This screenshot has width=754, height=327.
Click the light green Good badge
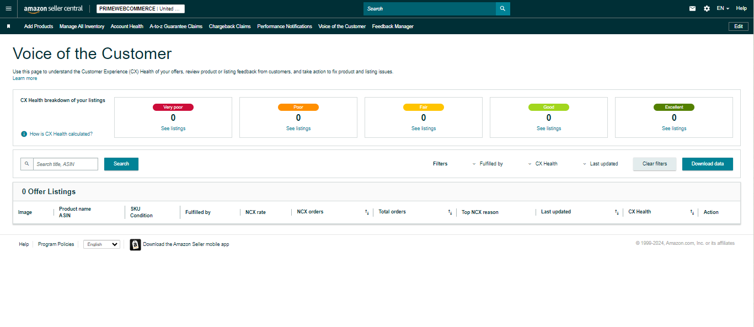point(549,108)
